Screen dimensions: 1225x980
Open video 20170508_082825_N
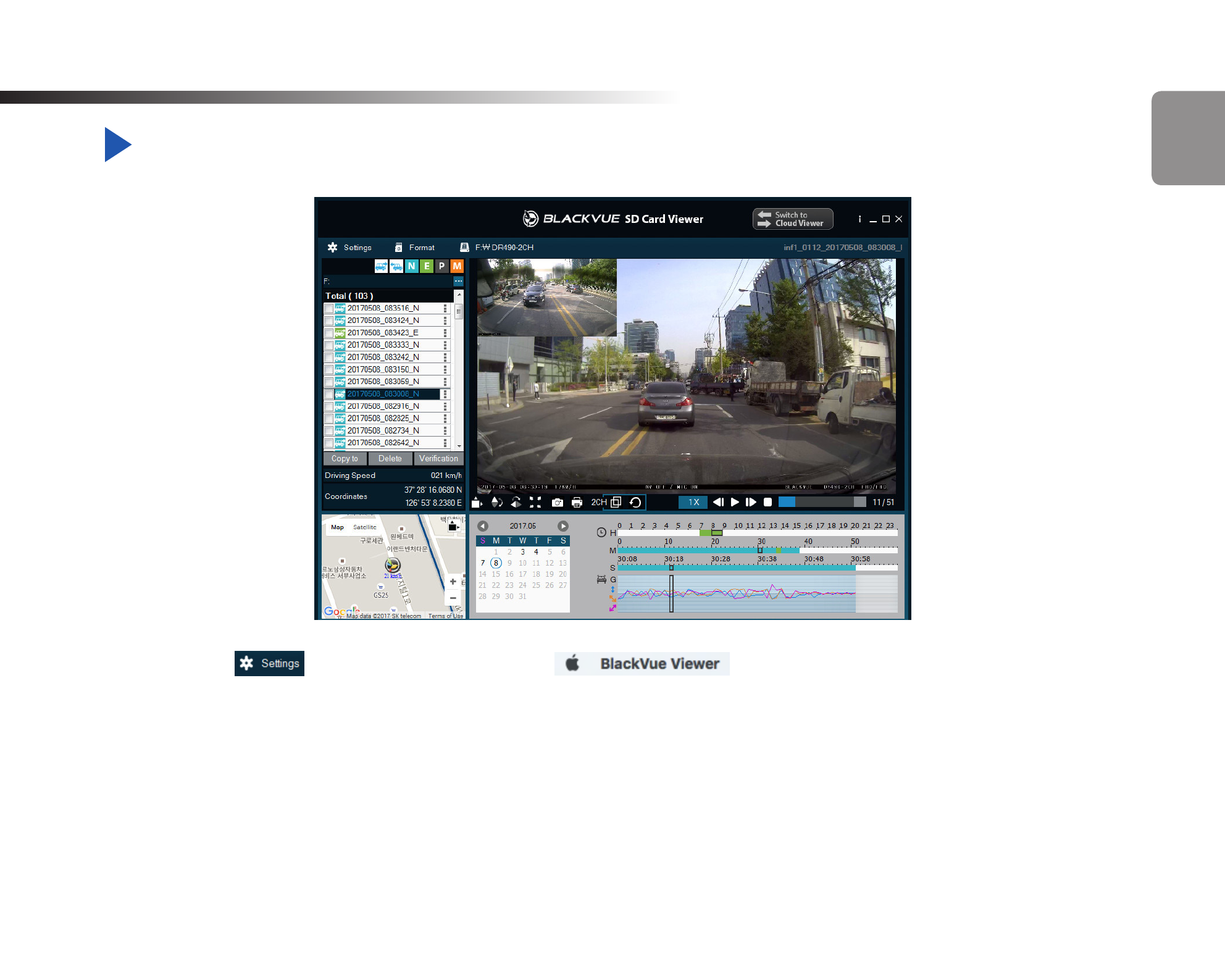[383, 418]
